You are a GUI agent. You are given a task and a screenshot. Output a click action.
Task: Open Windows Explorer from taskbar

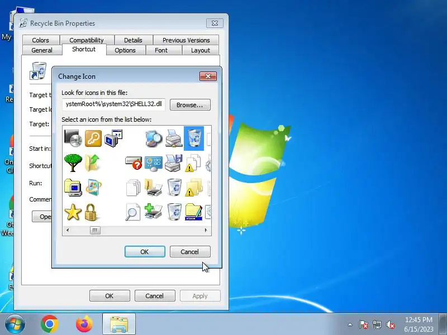click(119, 324)
